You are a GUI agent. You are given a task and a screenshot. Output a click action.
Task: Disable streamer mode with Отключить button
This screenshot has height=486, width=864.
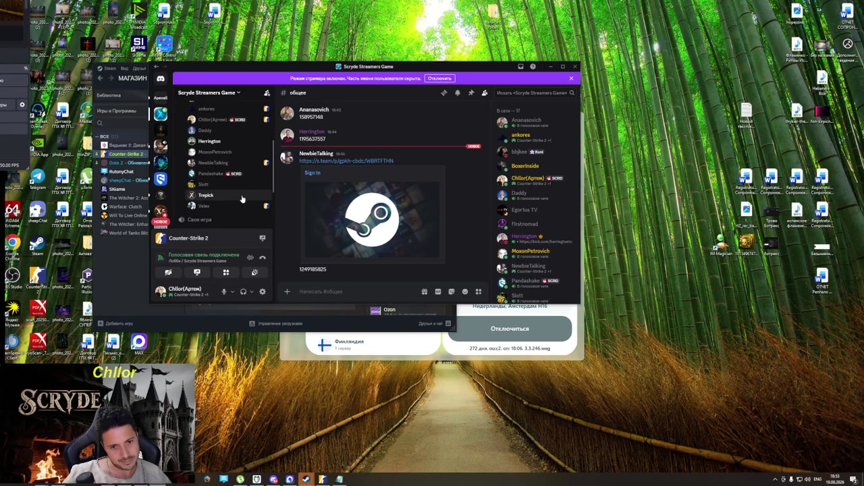439,78
